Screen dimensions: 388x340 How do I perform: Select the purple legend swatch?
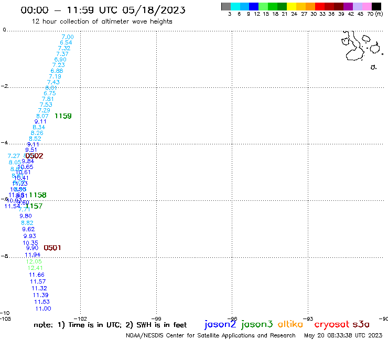click(x=348, y=6)
